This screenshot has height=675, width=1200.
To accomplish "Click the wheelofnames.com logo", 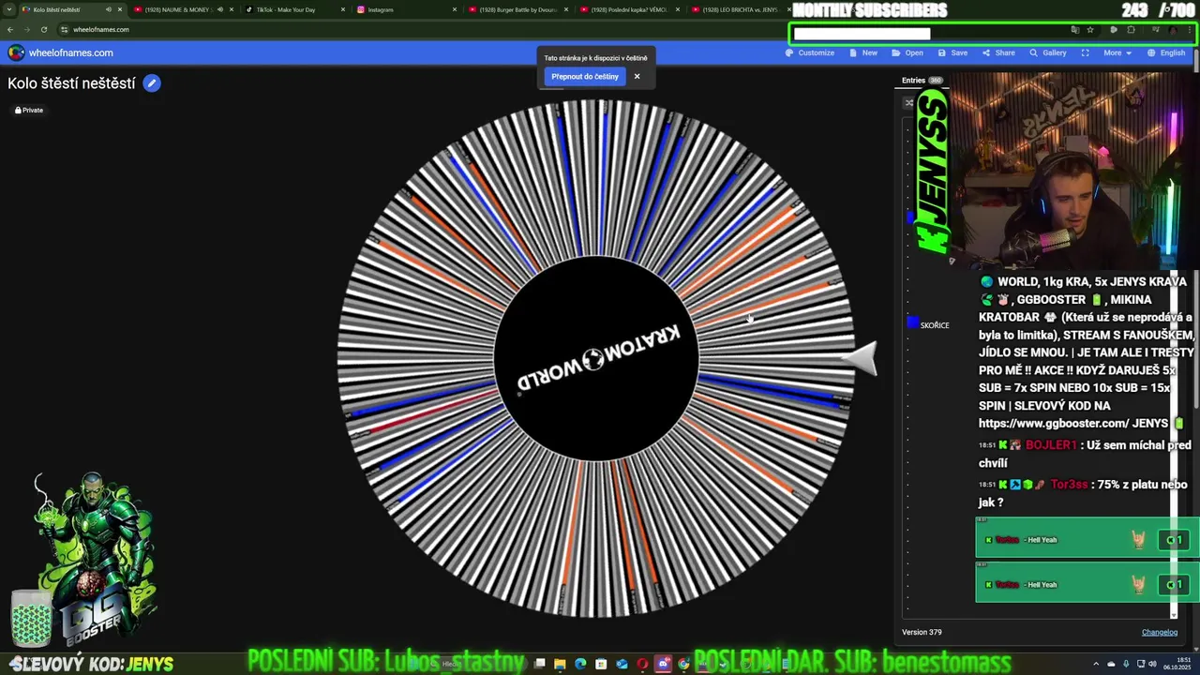I will 61,52.
